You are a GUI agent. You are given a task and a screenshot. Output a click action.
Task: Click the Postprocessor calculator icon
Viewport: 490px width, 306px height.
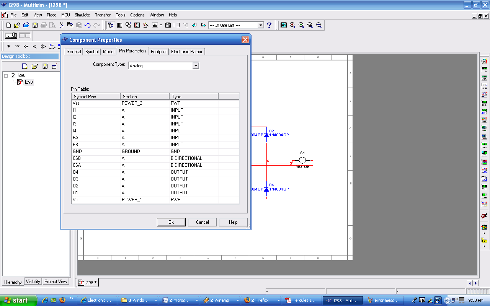(168, 25)
